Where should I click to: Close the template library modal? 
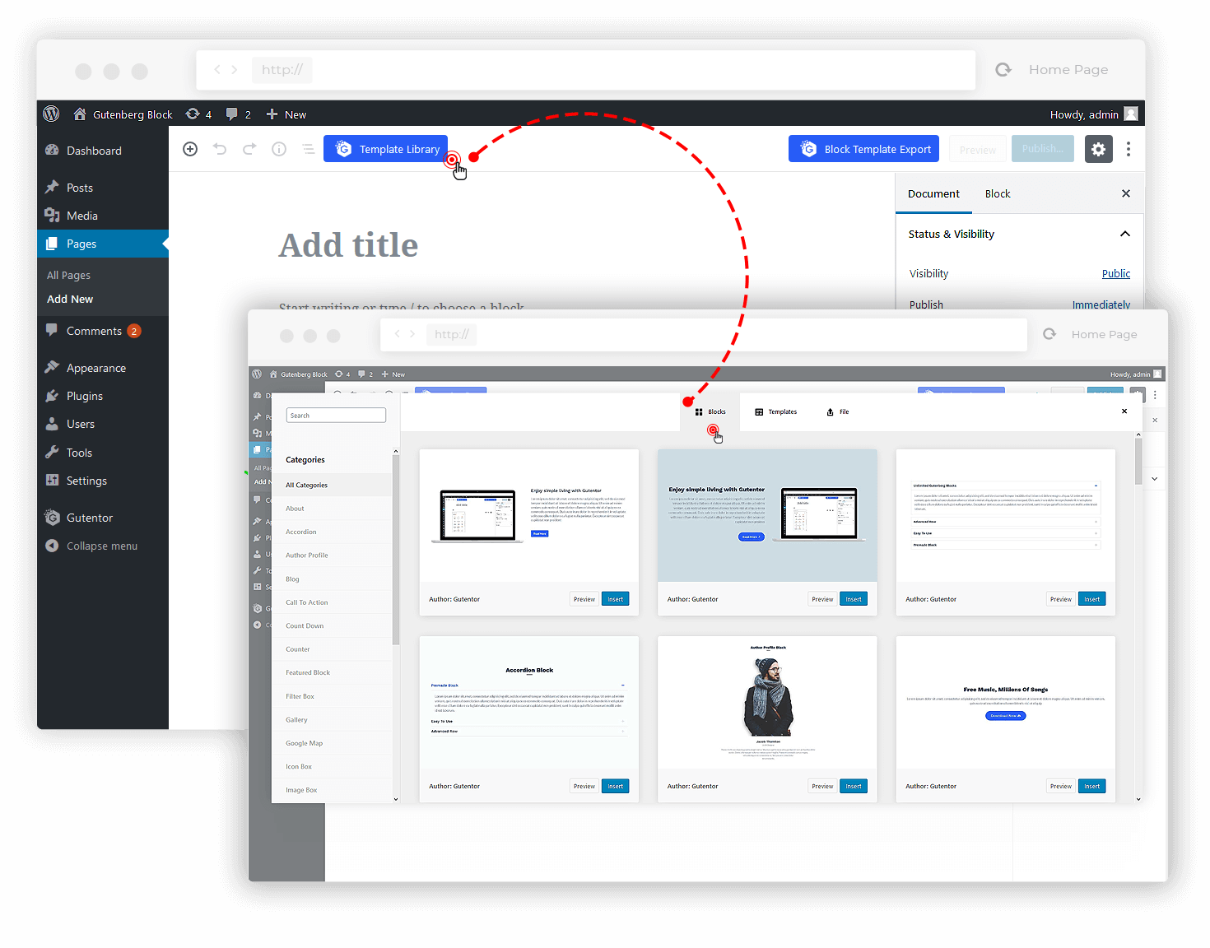coord(1124,411)
